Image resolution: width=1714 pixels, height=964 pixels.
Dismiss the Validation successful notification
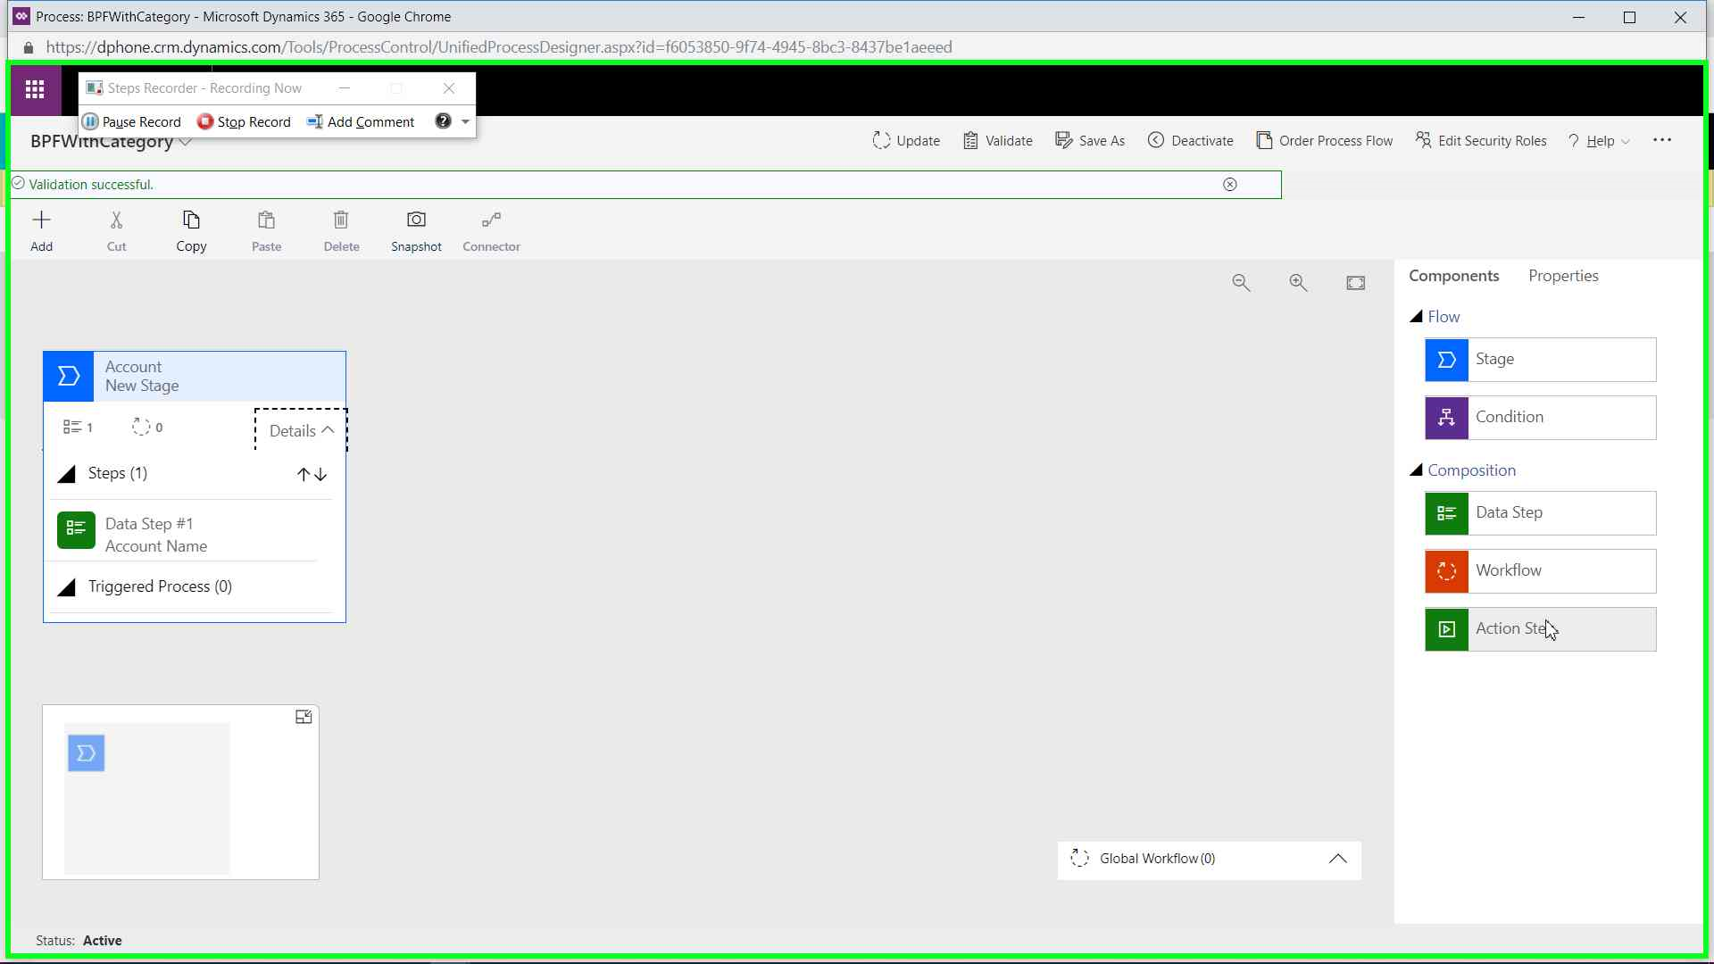1229,185
